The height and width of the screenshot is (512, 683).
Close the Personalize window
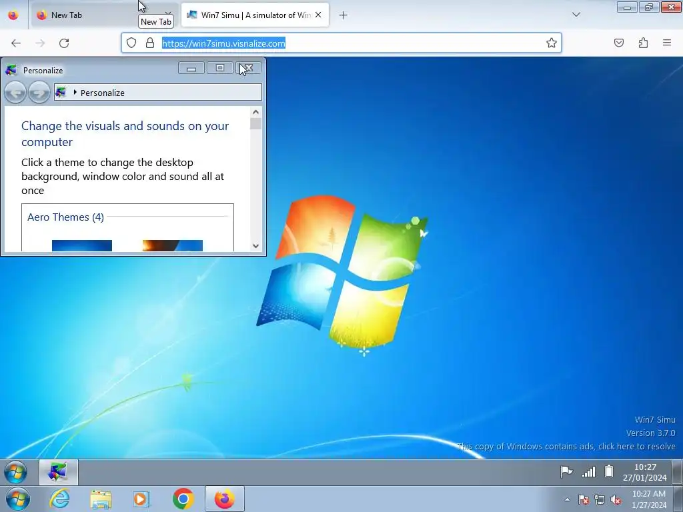point(249,68)
